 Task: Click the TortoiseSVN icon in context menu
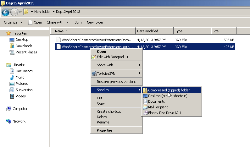94,73
